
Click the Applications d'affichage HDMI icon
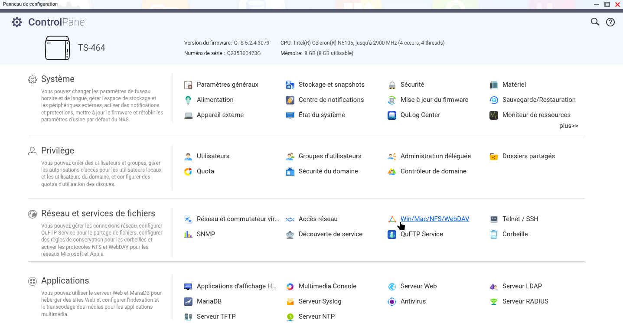coord(188,286)
